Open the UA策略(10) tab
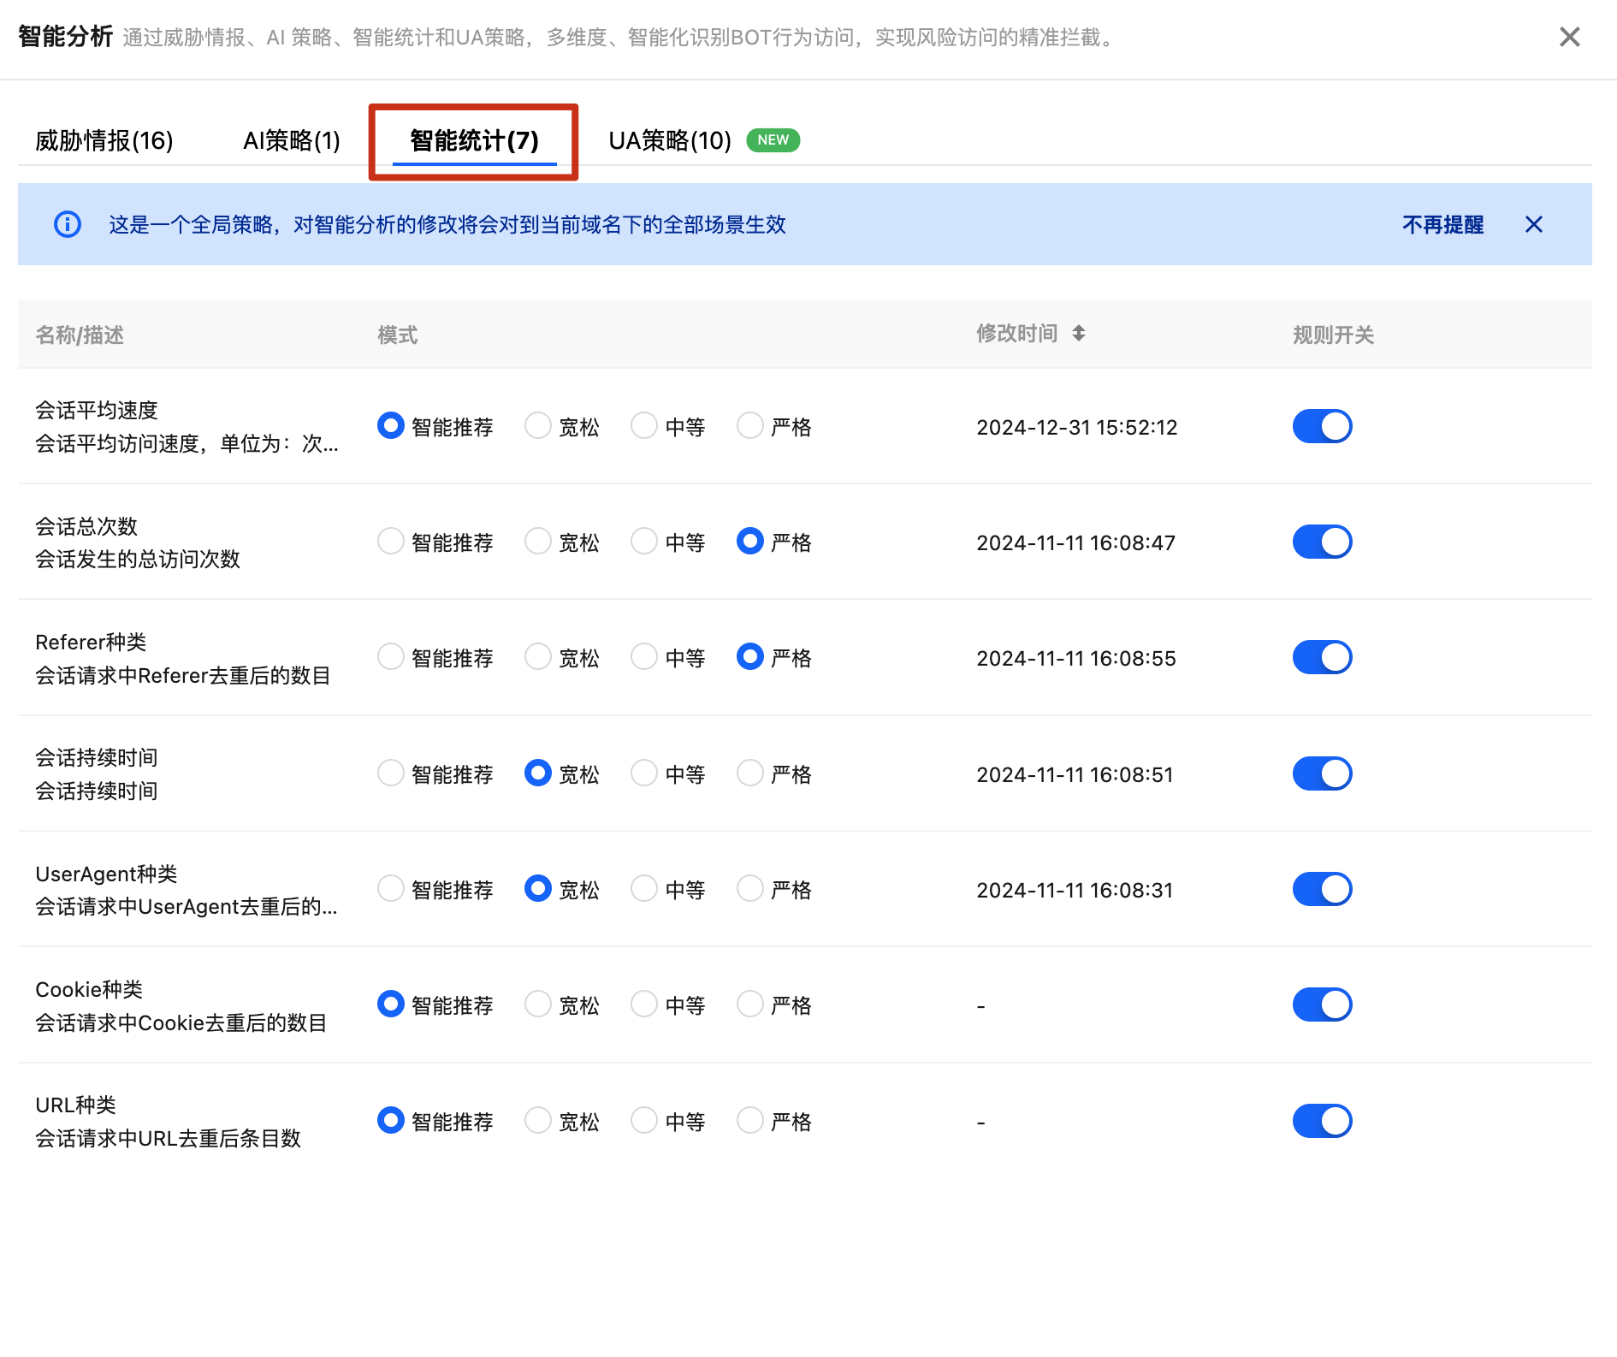The image size is (1617, 1357). pos(670,140)
